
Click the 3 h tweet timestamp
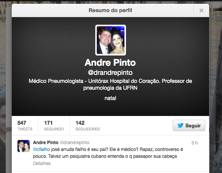(194, 143)
